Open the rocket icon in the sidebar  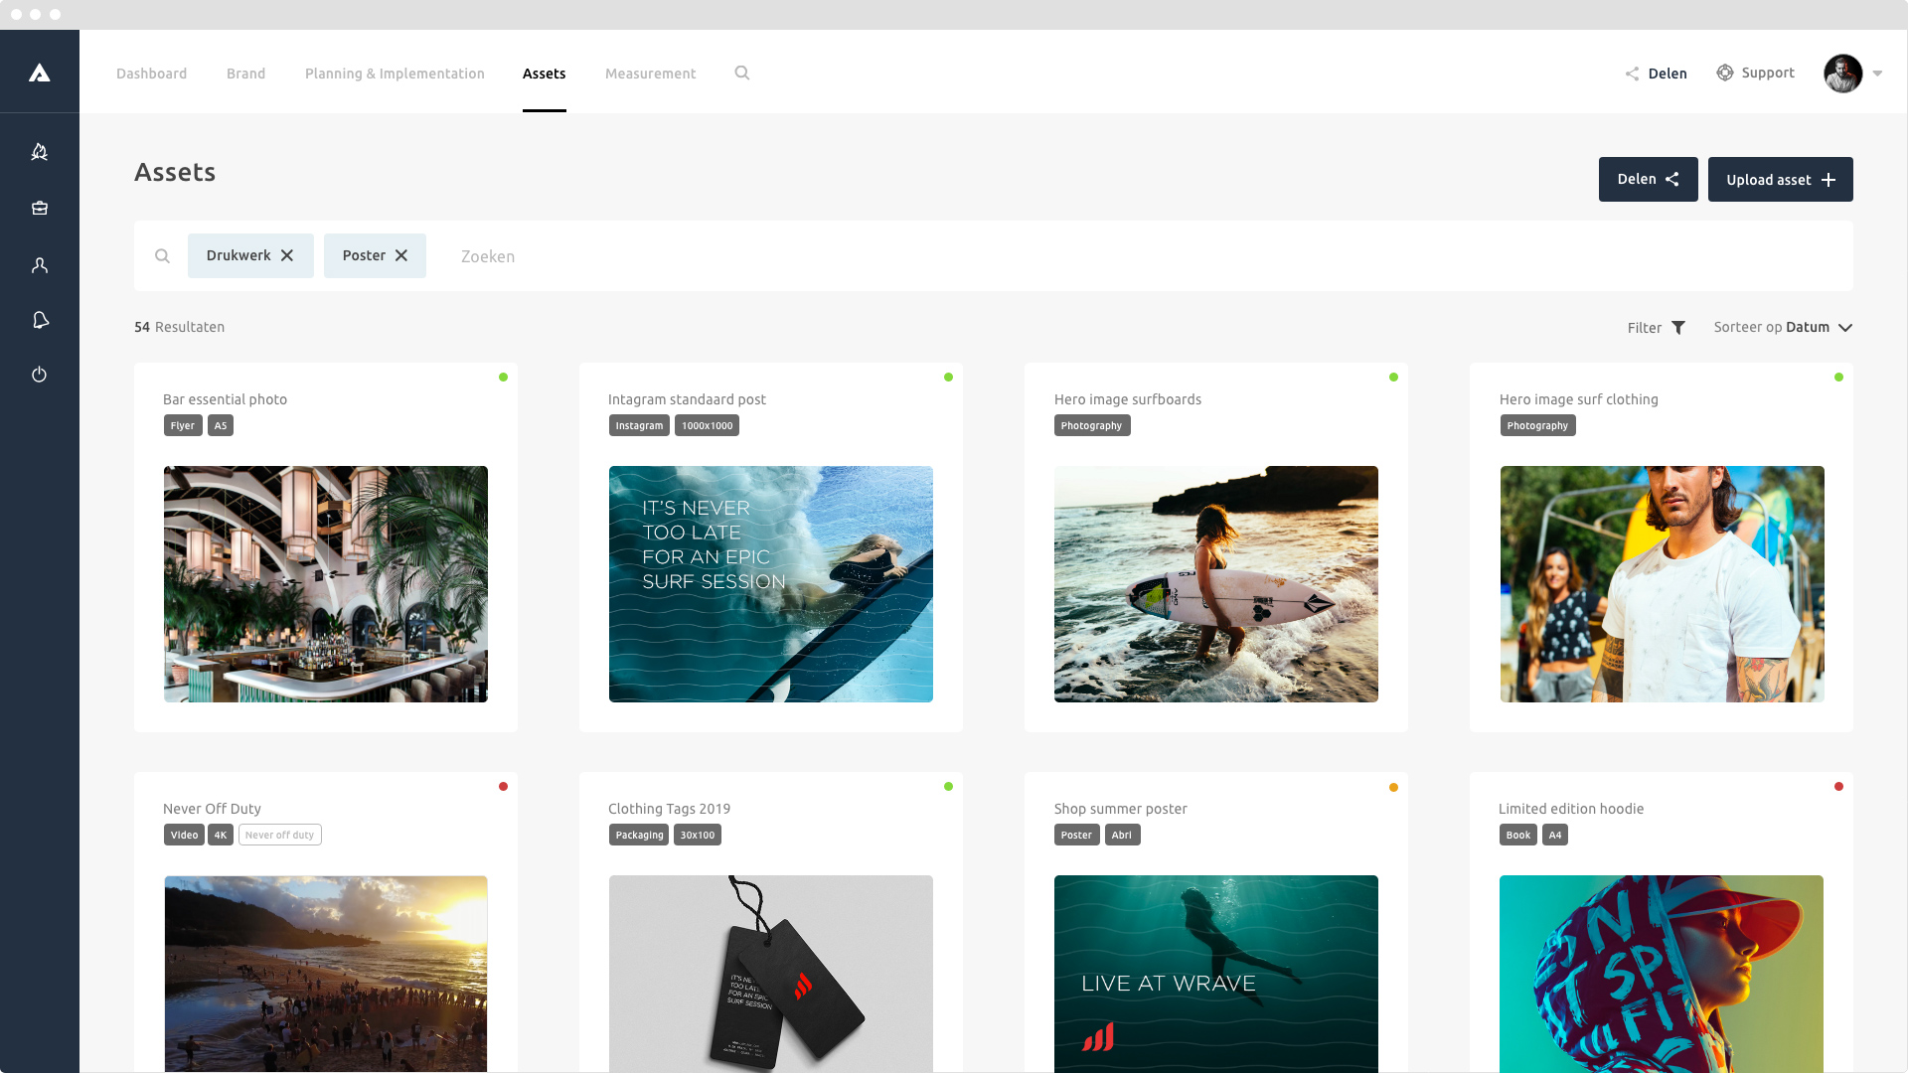coord(40,152)
